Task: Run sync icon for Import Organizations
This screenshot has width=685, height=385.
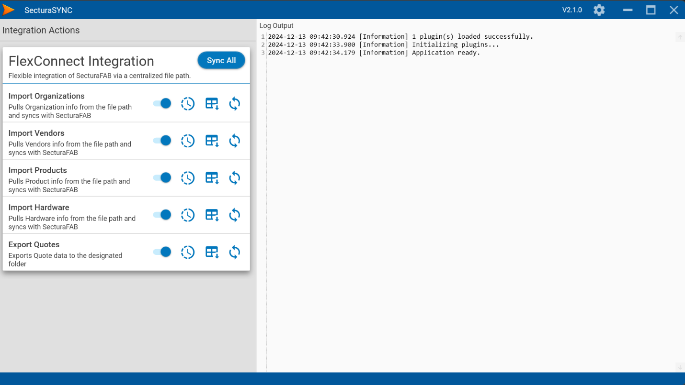Action: tap(234, 104)
